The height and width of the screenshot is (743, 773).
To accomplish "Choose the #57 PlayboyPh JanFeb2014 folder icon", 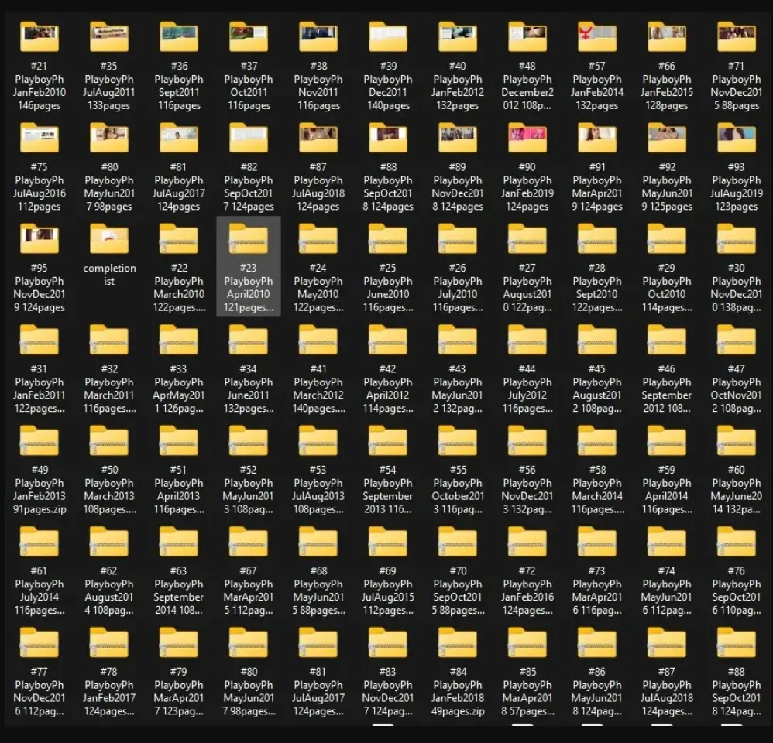I will coord(597,37).
